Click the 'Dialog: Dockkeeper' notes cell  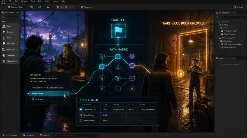(x=147, y=109)
